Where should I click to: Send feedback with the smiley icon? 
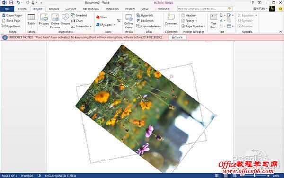[280, 9]
